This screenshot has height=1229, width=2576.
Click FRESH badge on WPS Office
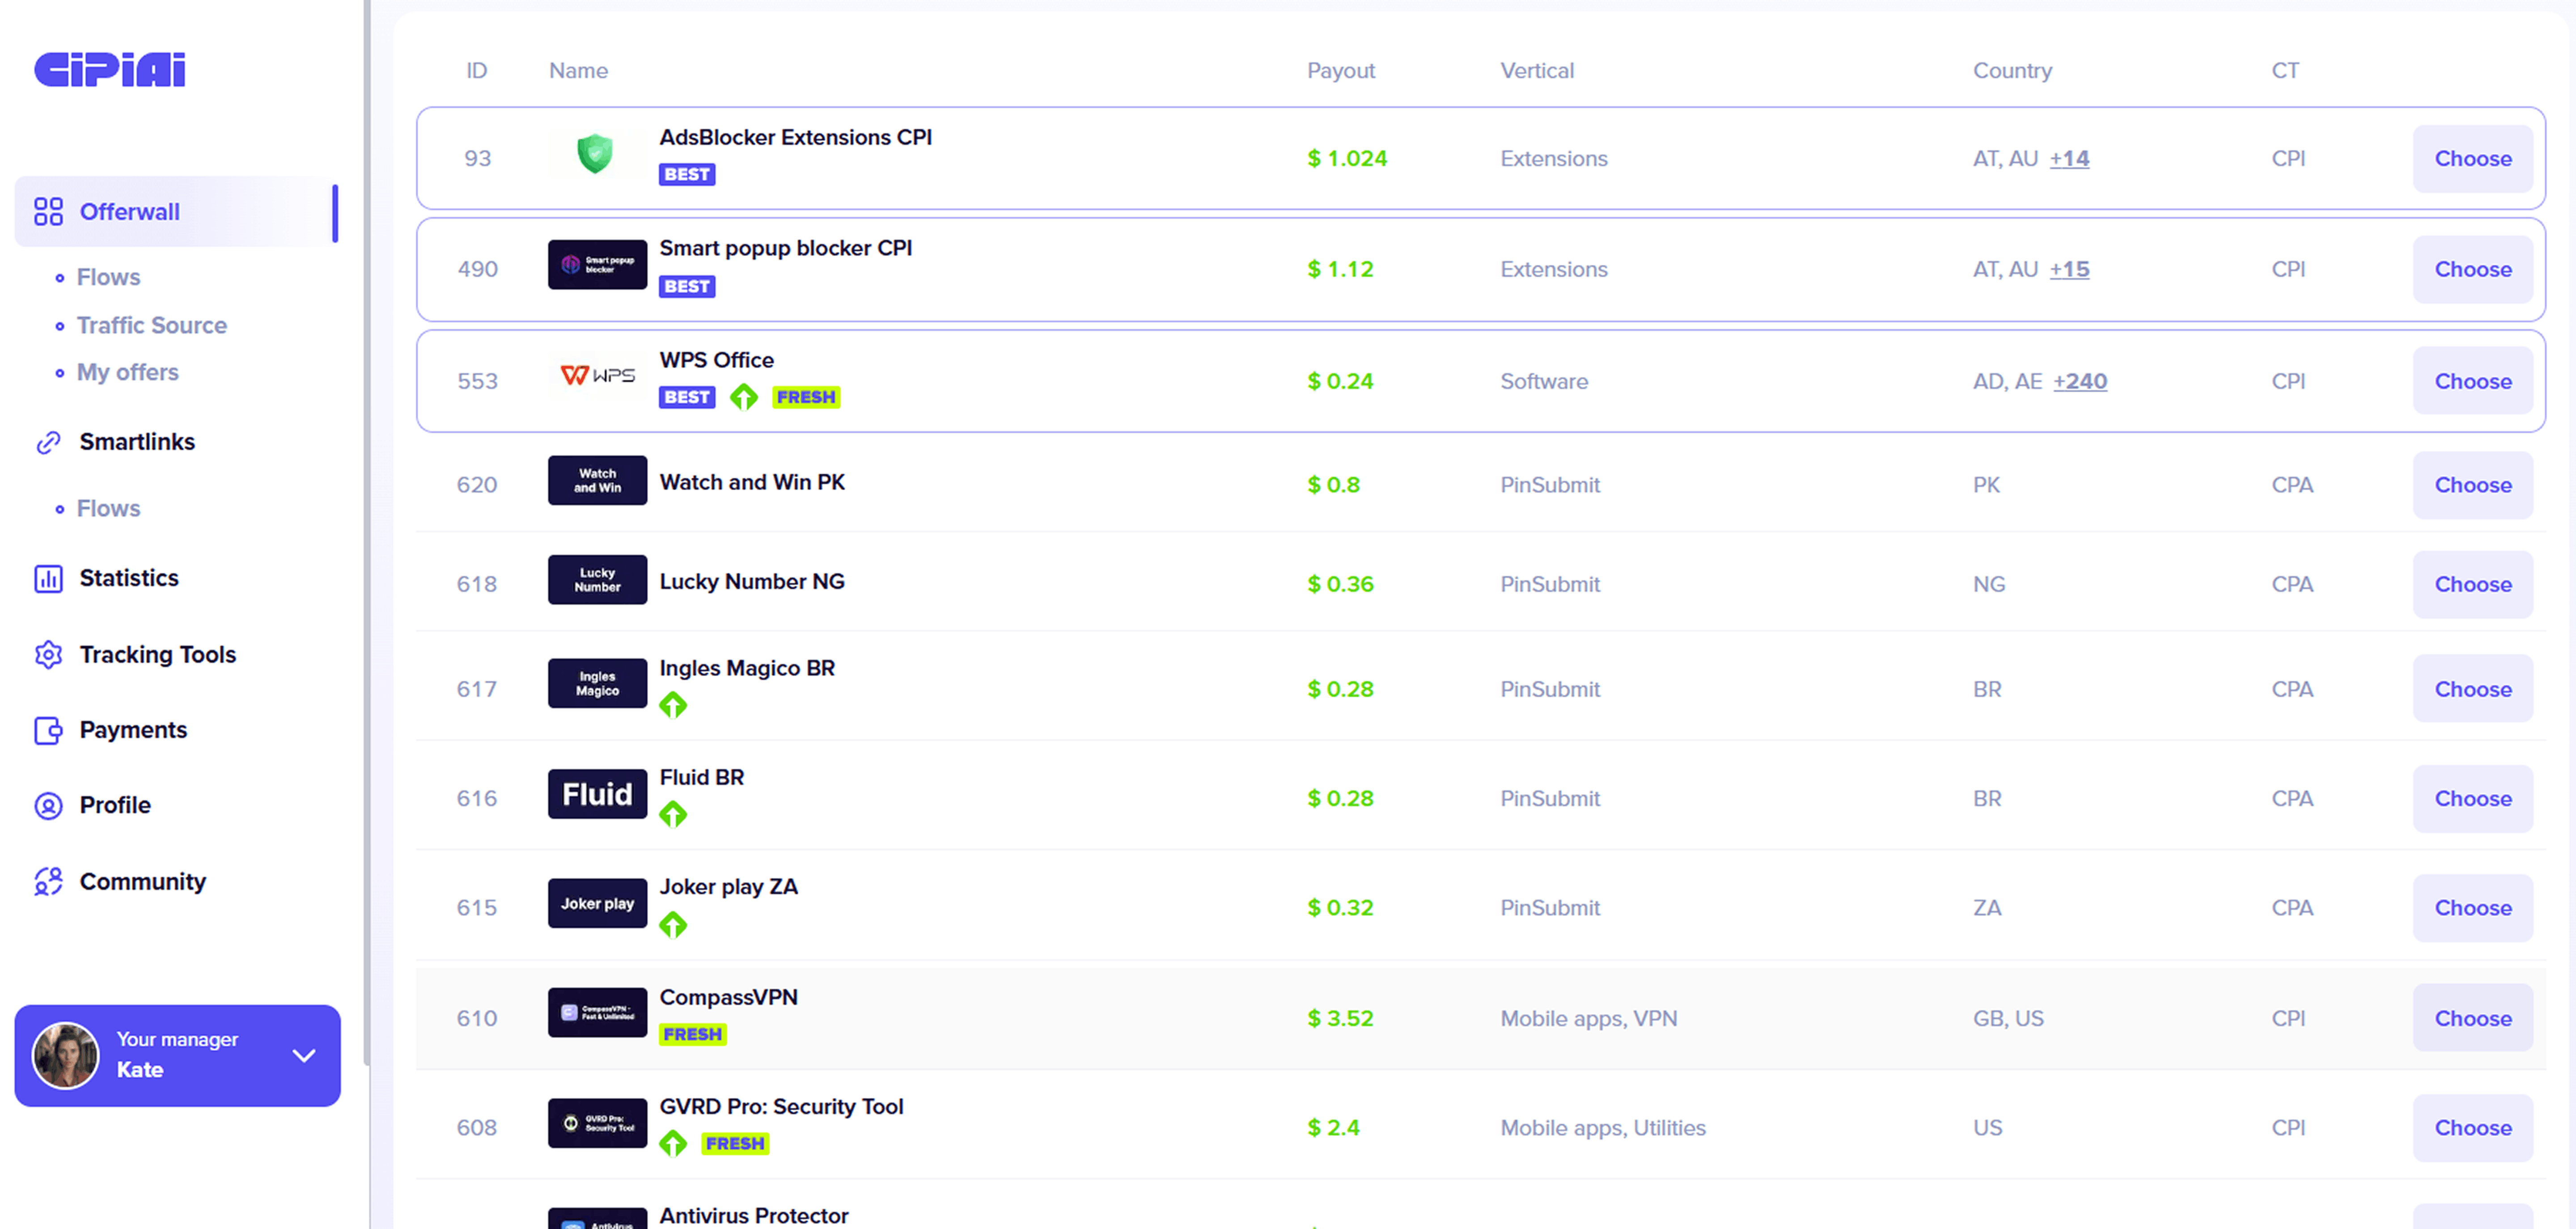(x=805, y=397)
